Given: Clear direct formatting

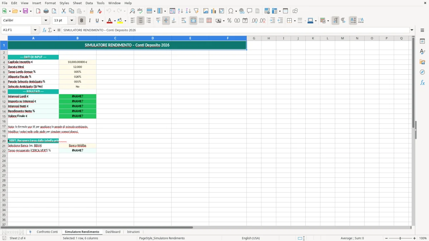Looking at the screenshot, I should [x=100, y=11].
